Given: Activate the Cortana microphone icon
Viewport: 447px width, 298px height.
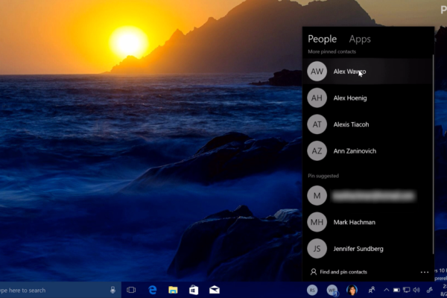Looking at the screenshot, I should click(x=112, y=290).
